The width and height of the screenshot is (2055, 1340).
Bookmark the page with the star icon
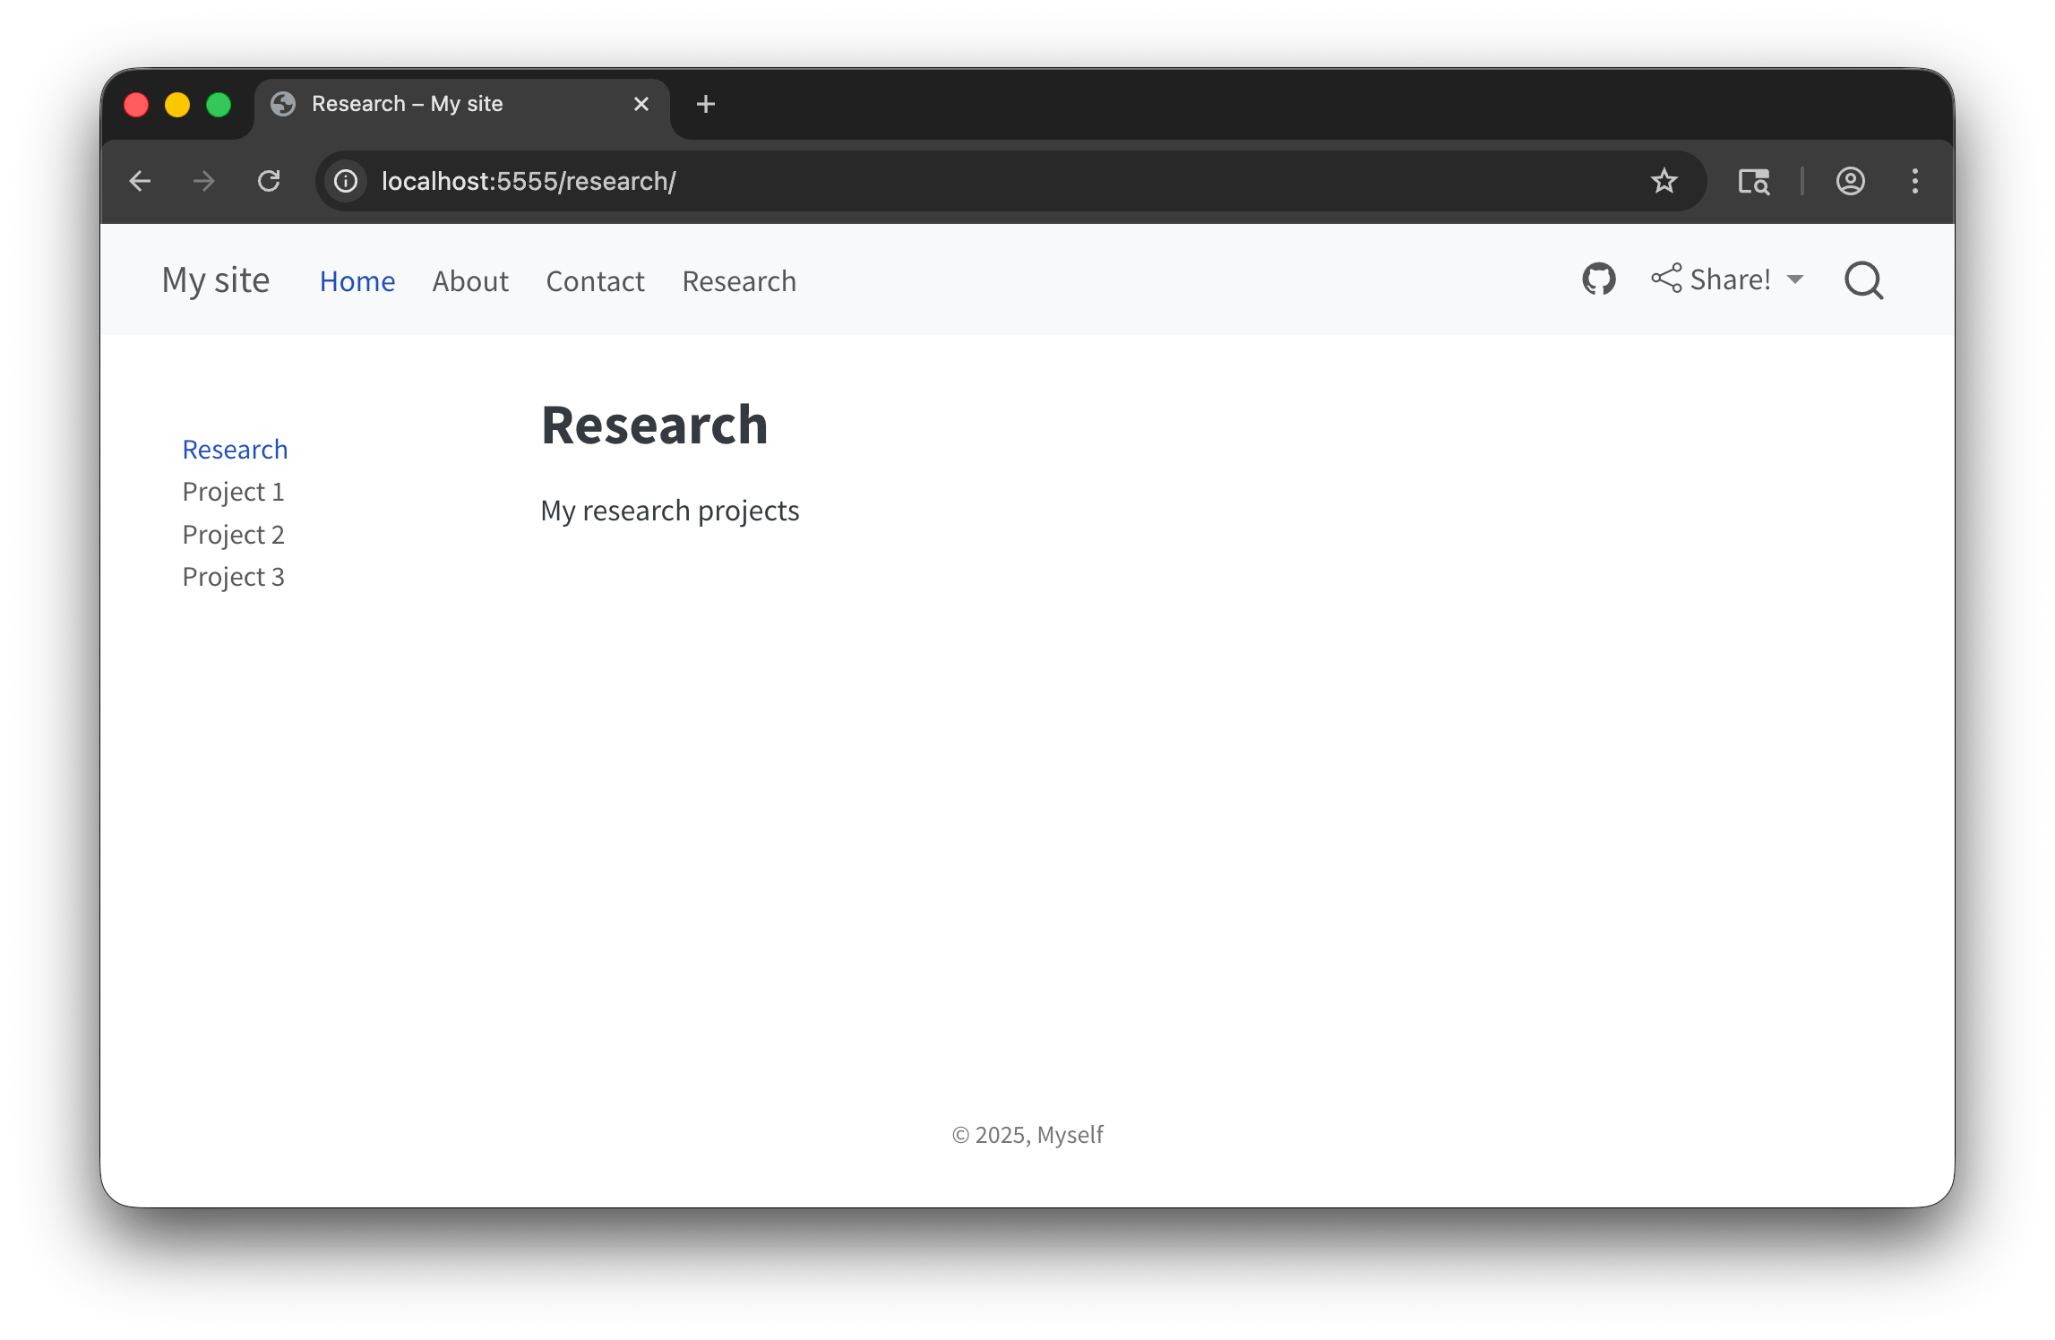point(1664,182)
